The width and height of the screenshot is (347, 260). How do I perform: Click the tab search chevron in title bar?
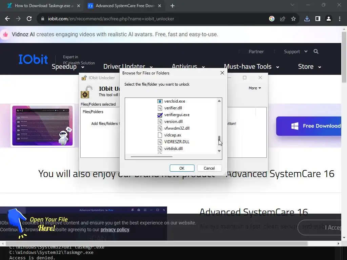(292, 5)
